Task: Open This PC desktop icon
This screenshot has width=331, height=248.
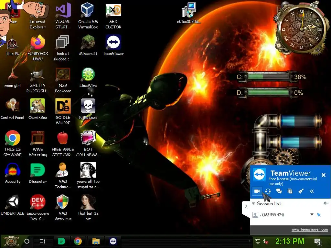Action: (13, 45)
